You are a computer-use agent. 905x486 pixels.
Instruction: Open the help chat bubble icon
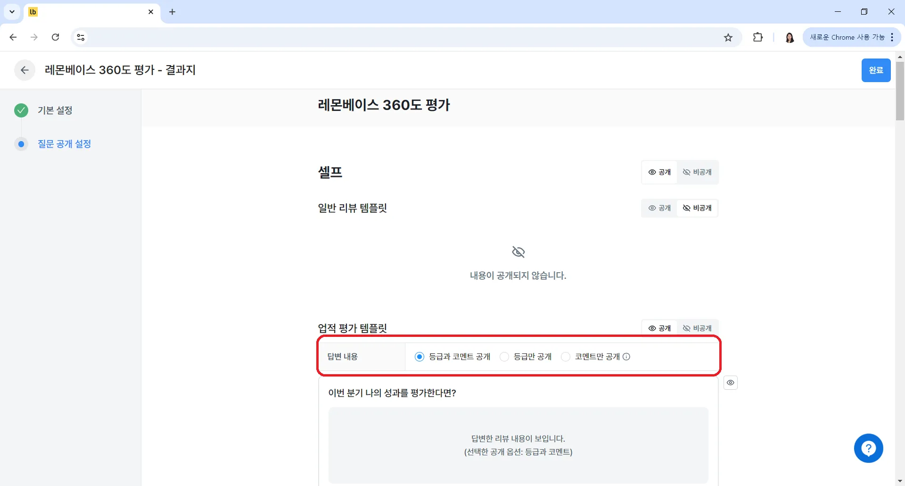coord(868,448)
